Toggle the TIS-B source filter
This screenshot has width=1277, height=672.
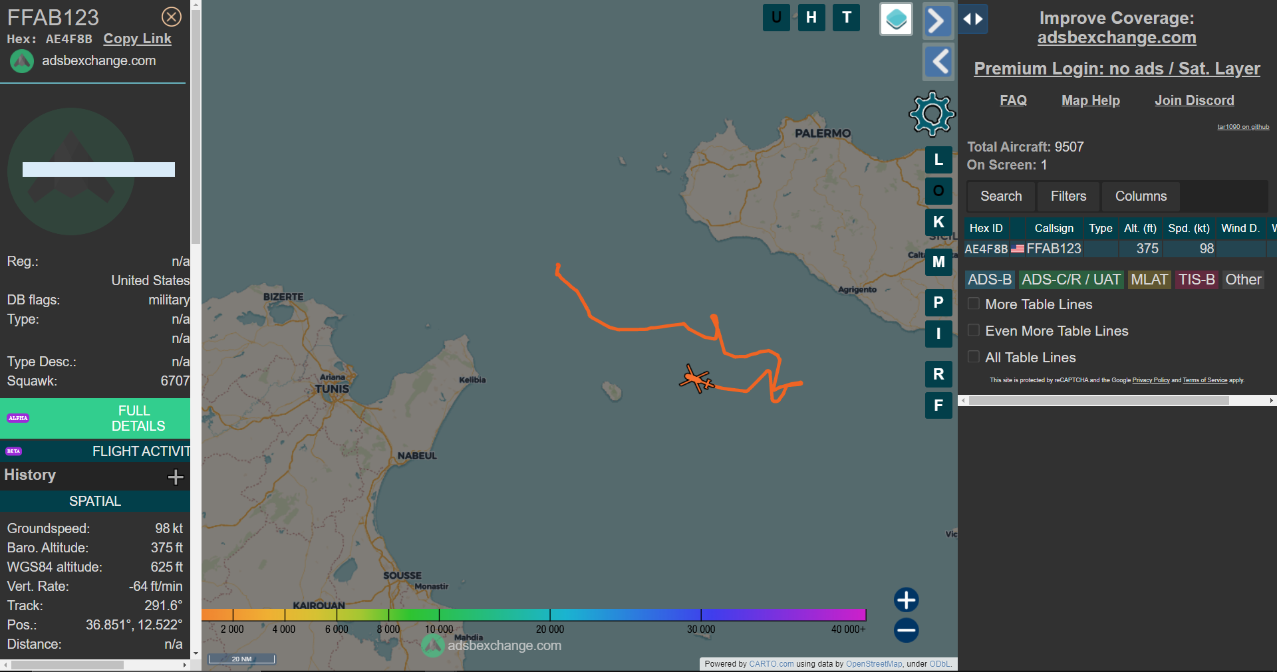click(1197, 280)
